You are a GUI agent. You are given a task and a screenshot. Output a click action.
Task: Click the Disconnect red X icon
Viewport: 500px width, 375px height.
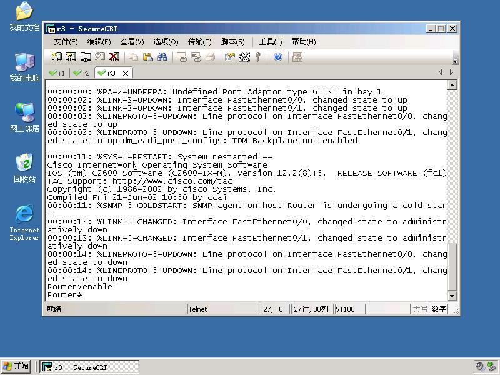[114, 57]
